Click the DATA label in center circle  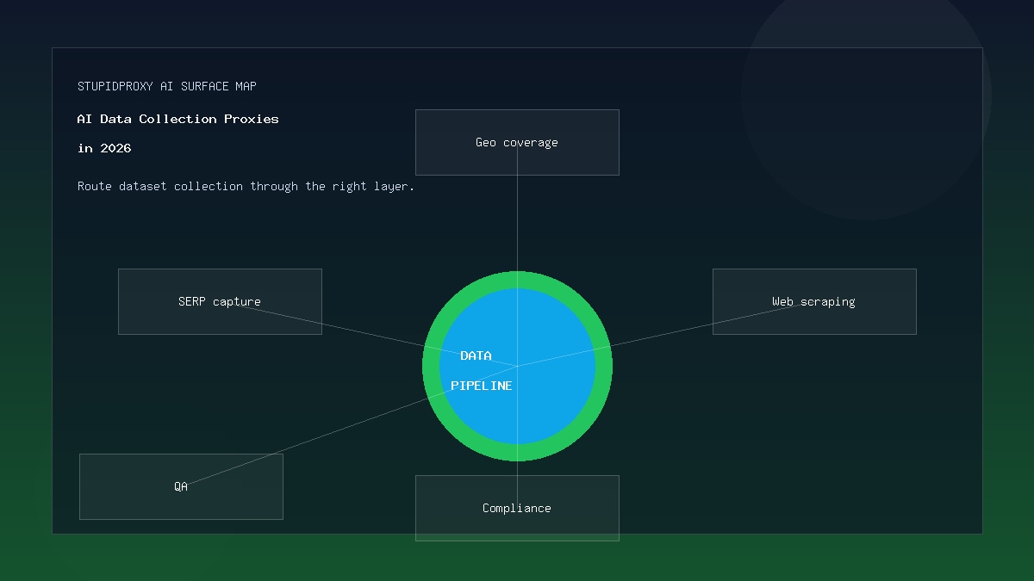(x=476, y=355)
